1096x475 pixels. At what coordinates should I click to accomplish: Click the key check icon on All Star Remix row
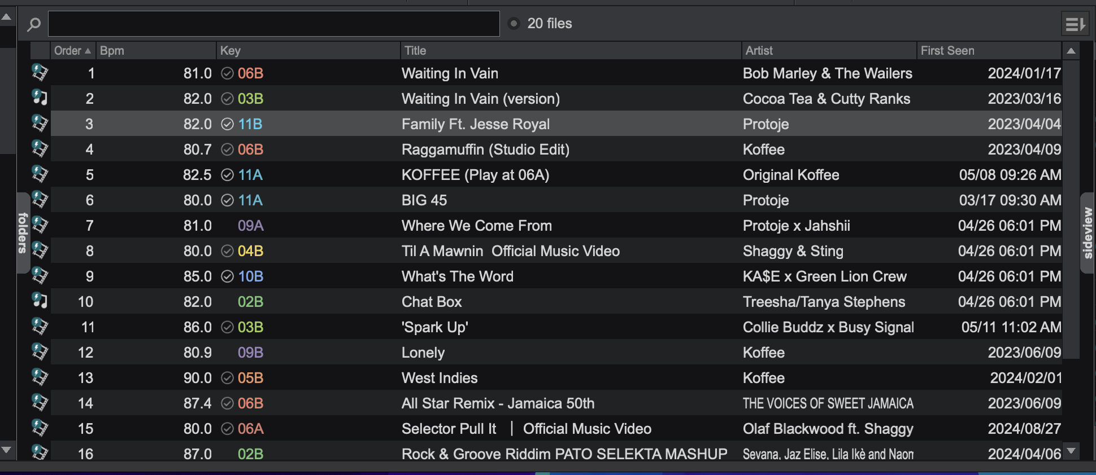[x=227, y=403]
